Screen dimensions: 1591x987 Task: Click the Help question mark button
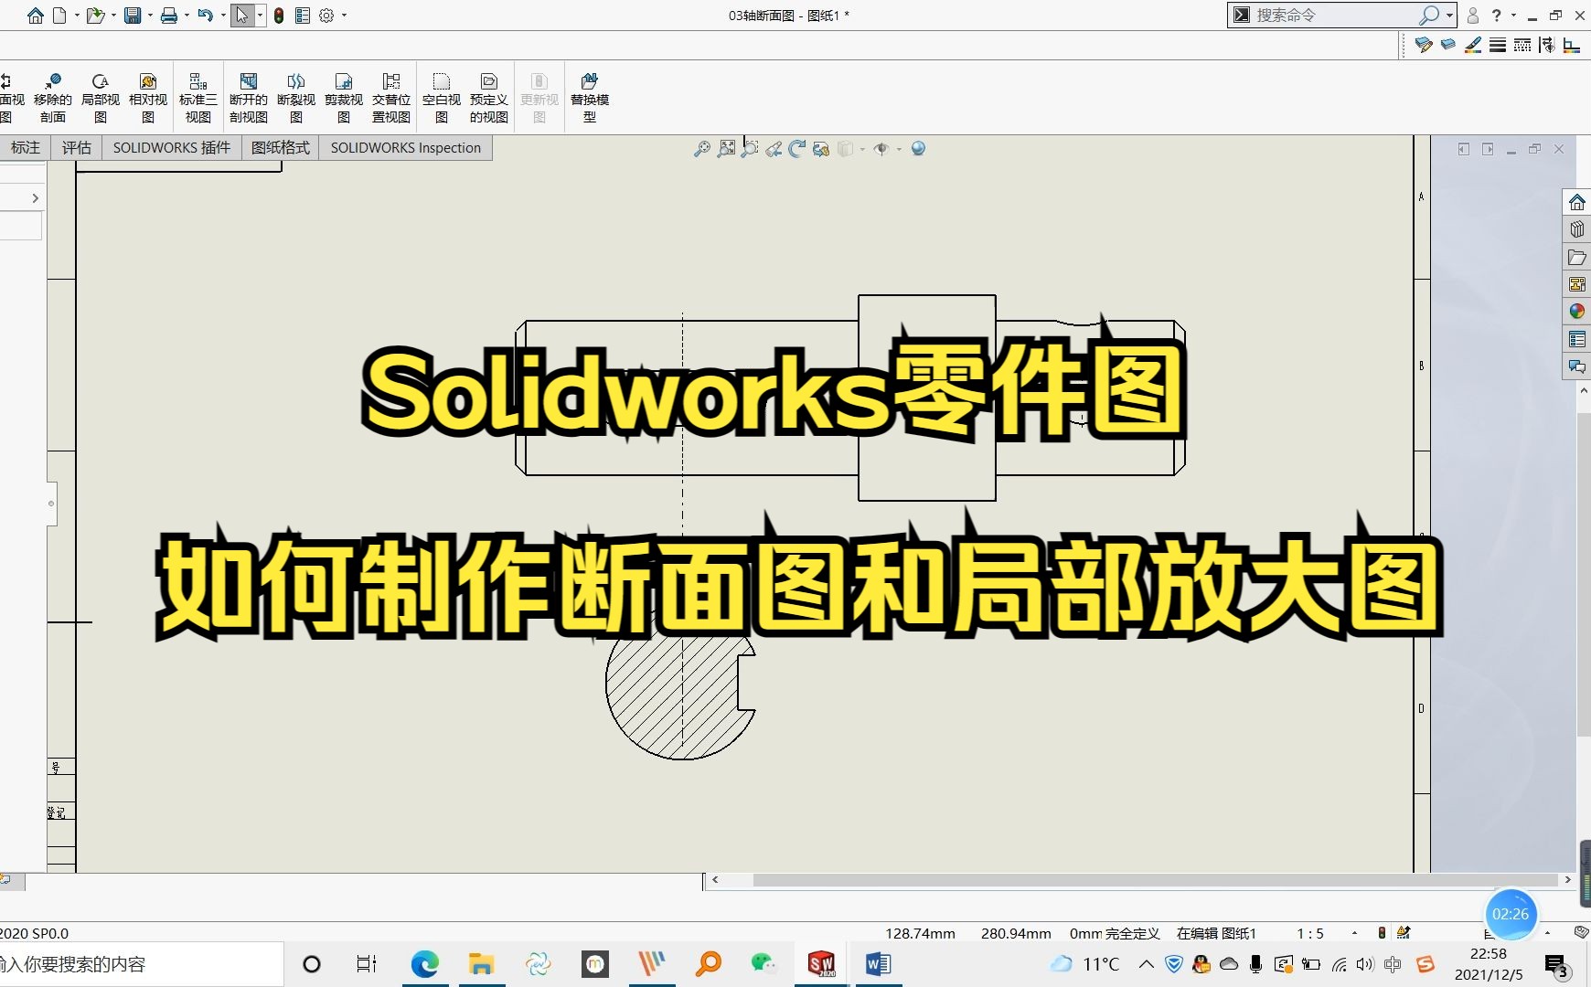(1497, 16)
